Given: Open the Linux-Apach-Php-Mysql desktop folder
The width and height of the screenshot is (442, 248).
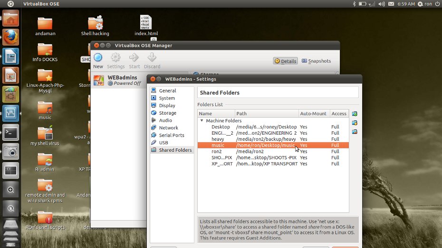Looking at the screenshot, I should click(x=45, y=81).
